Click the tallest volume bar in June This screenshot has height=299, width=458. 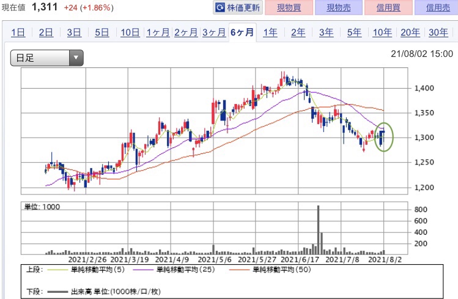pyautogui.click(x=319, y=229)
